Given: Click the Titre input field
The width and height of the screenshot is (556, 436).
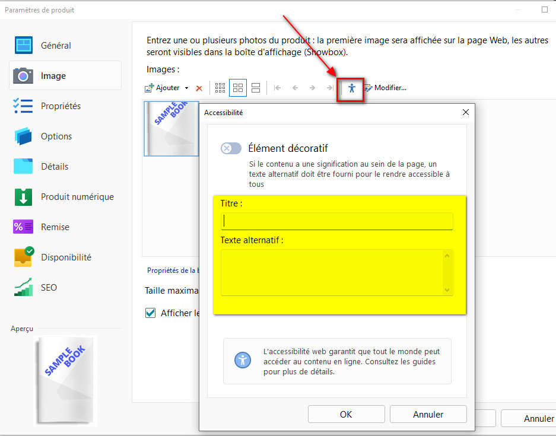Looking at the screenshot, I should 337,221.
